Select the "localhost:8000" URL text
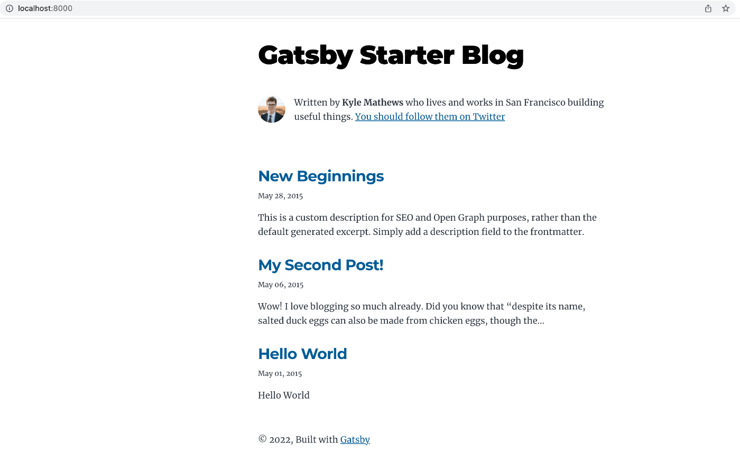 click(x=44, y=8)
